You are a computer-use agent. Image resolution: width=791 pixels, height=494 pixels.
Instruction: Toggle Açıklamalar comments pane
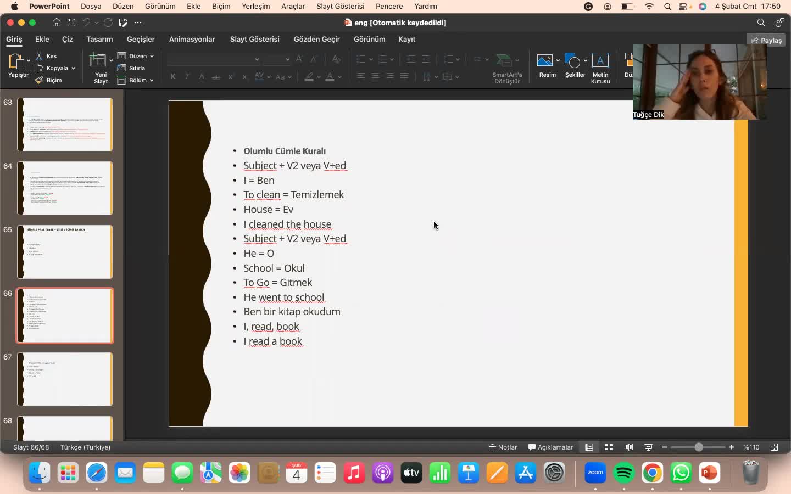(550, 447)
